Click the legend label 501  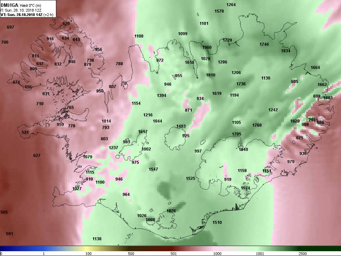pyautogui.click(x=174, y=254)
